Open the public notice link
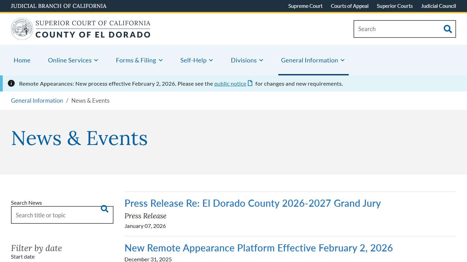 (x=230, y=83)
